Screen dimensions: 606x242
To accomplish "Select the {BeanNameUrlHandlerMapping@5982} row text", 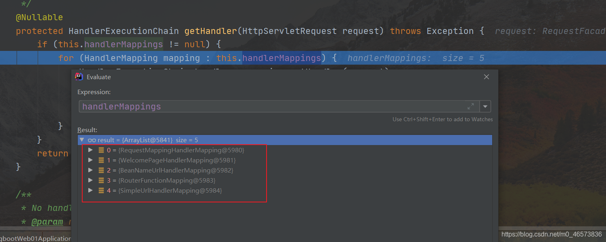I will 175,170.
